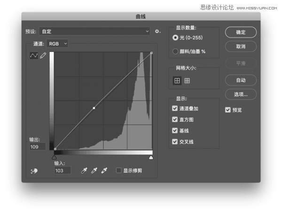Toggle the 基线 checkbox

[175, 130]
